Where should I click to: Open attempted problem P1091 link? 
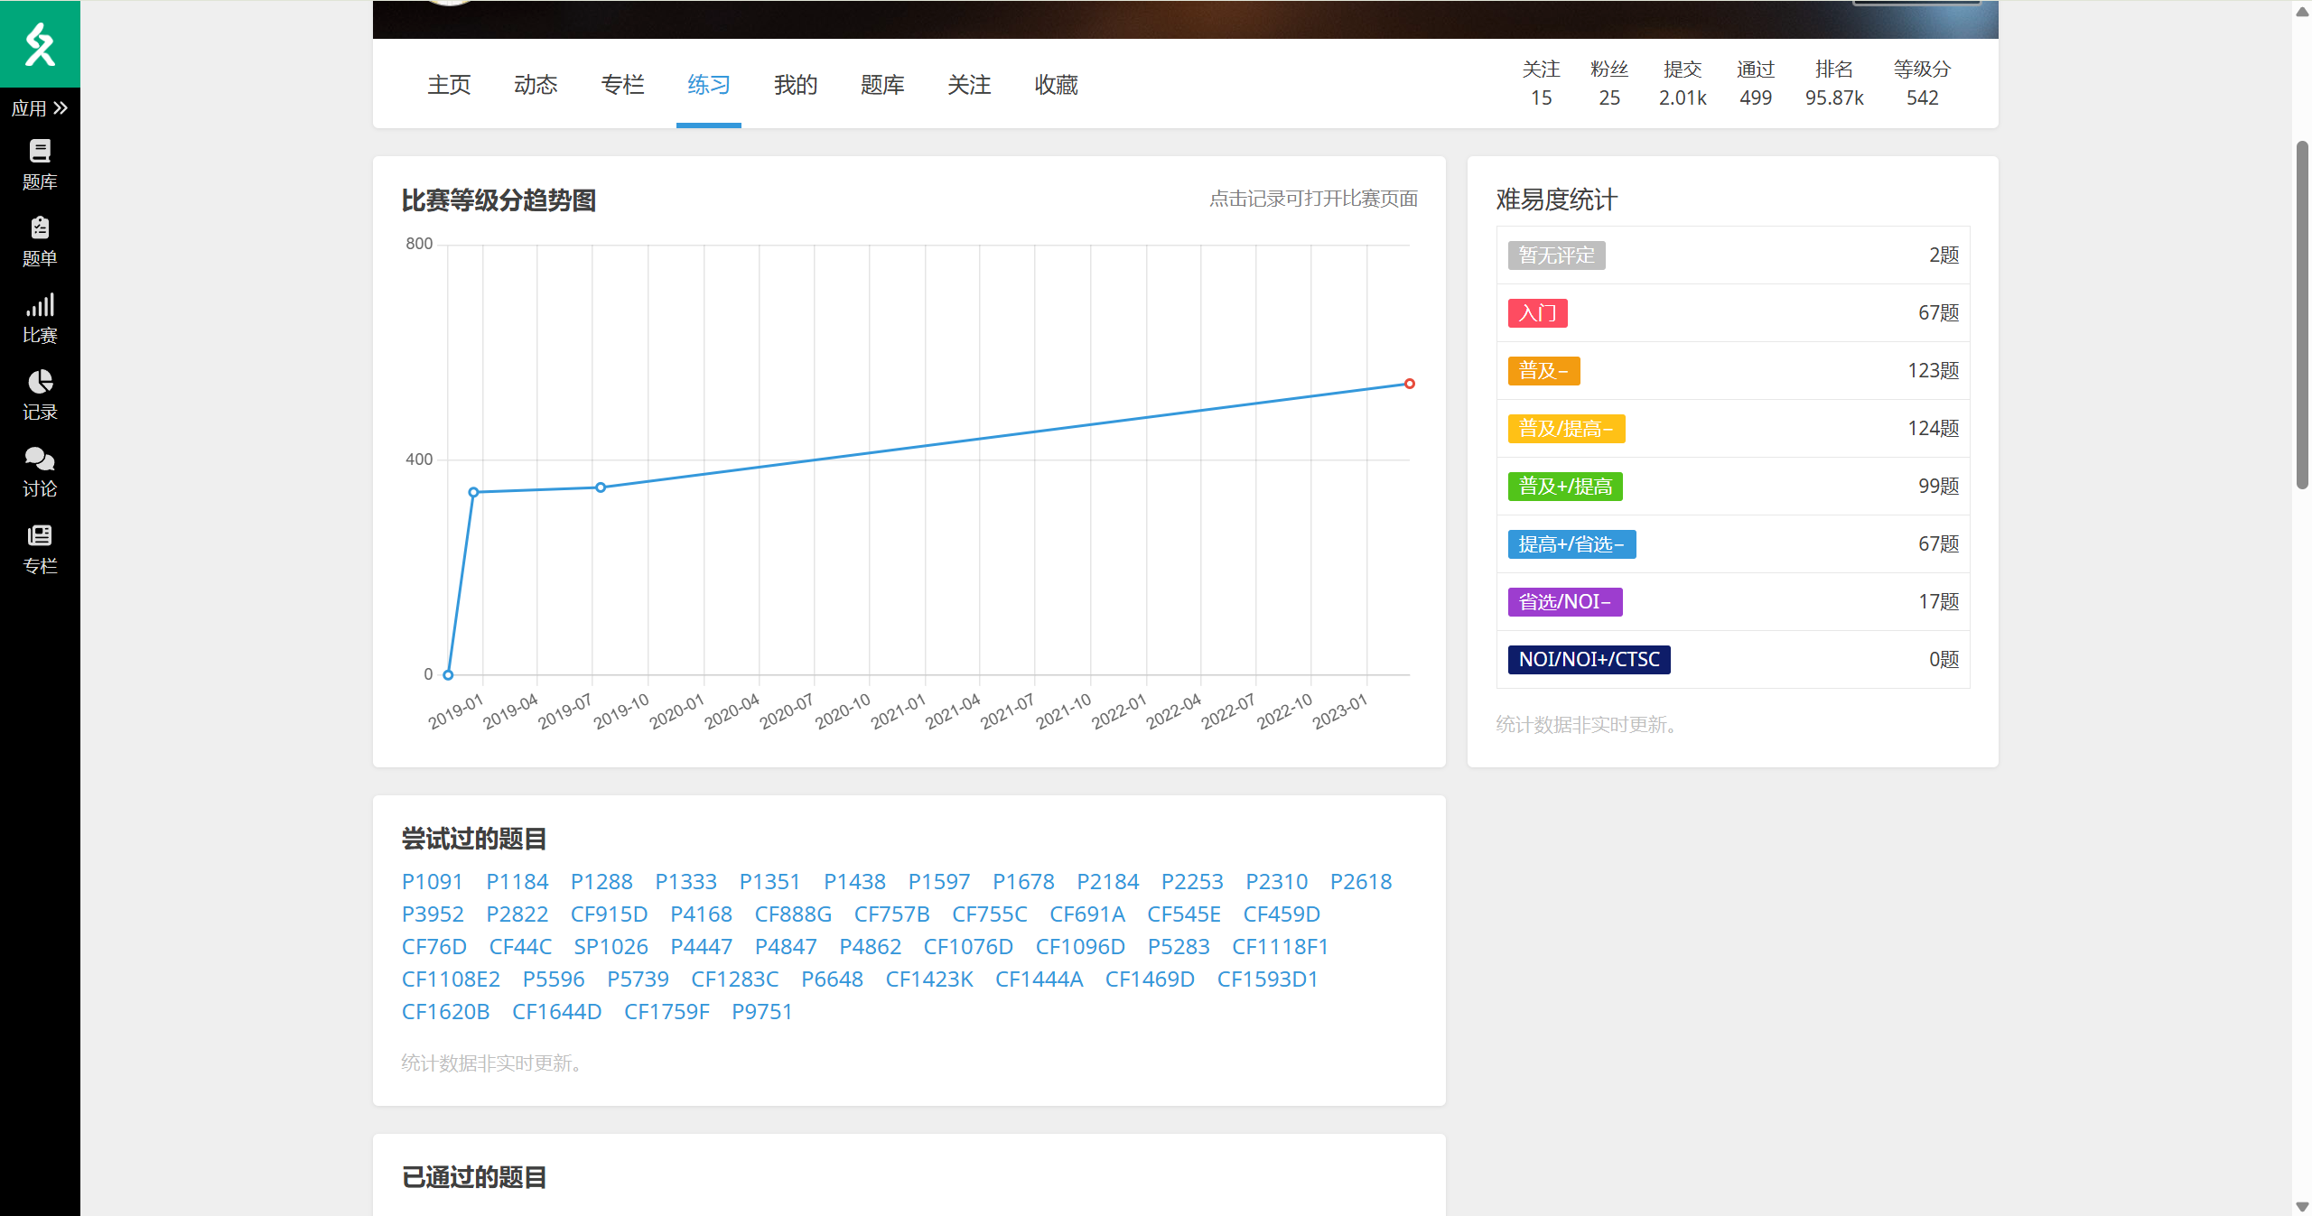(432, 881)
